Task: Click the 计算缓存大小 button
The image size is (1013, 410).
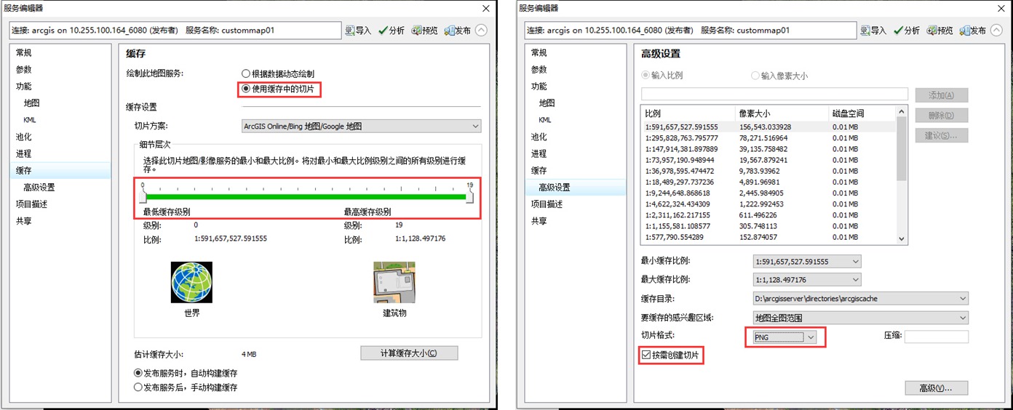Action: pyautogui.click(x=409, y=353)
